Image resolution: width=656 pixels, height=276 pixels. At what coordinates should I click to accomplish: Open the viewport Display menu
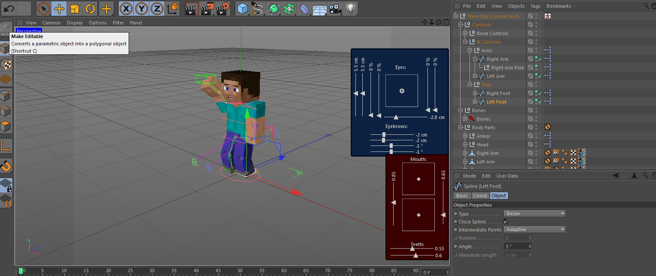[x=75, y=23]
